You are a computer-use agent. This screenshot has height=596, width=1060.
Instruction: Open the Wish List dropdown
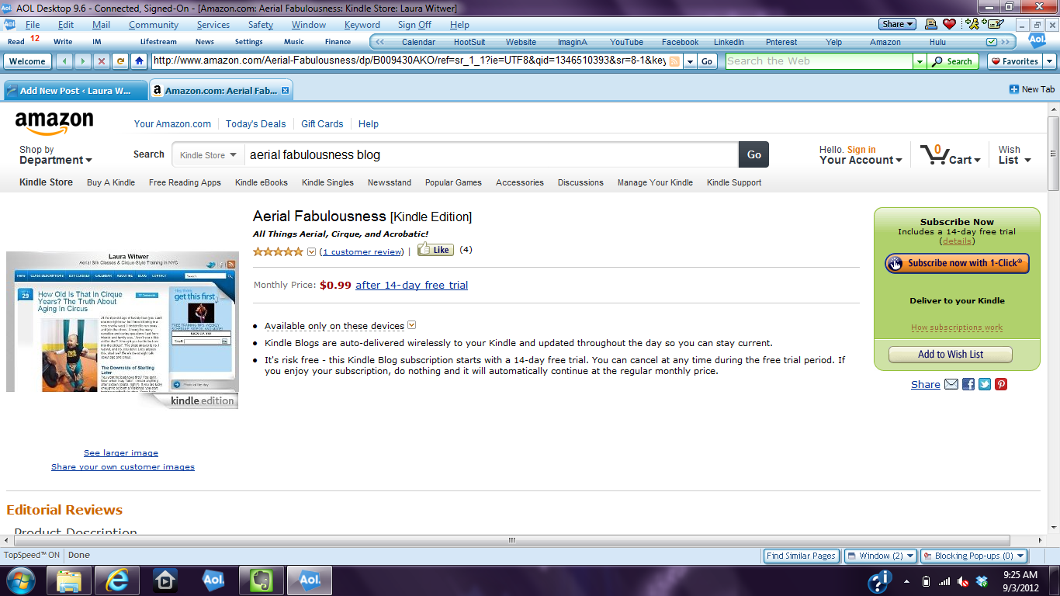pos(1014,154)
